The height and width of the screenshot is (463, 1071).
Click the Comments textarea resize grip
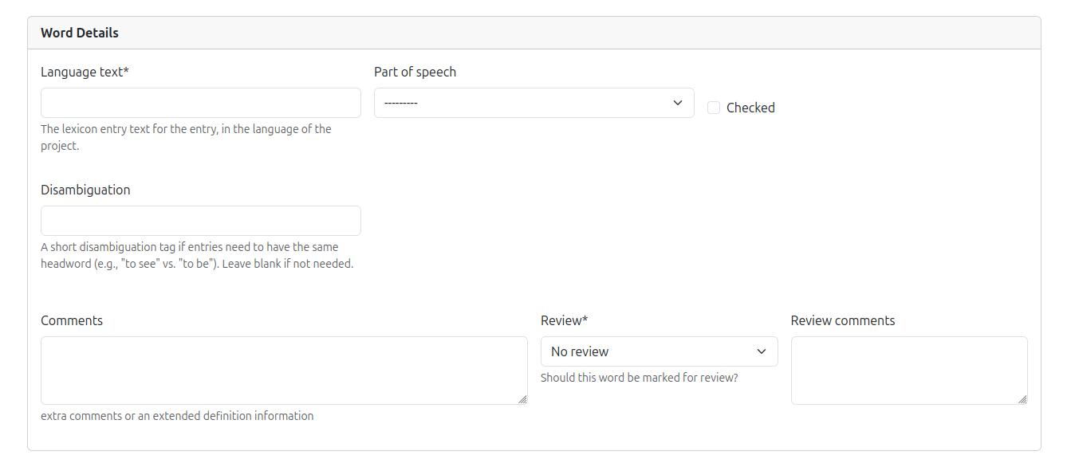[522, 399]
